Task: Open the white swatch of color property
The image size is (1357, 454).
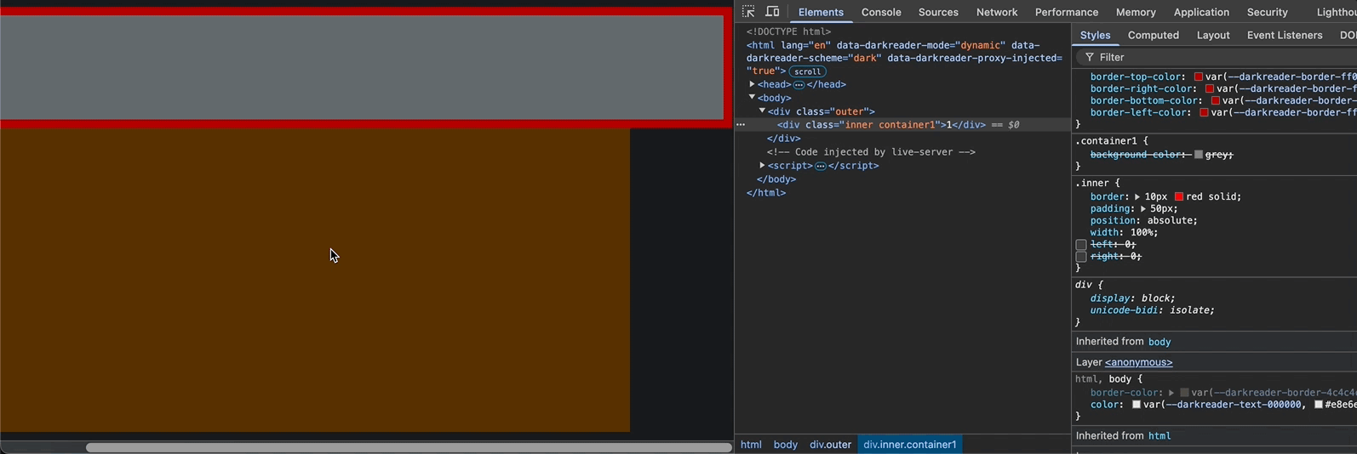Action: (1136, 405)
